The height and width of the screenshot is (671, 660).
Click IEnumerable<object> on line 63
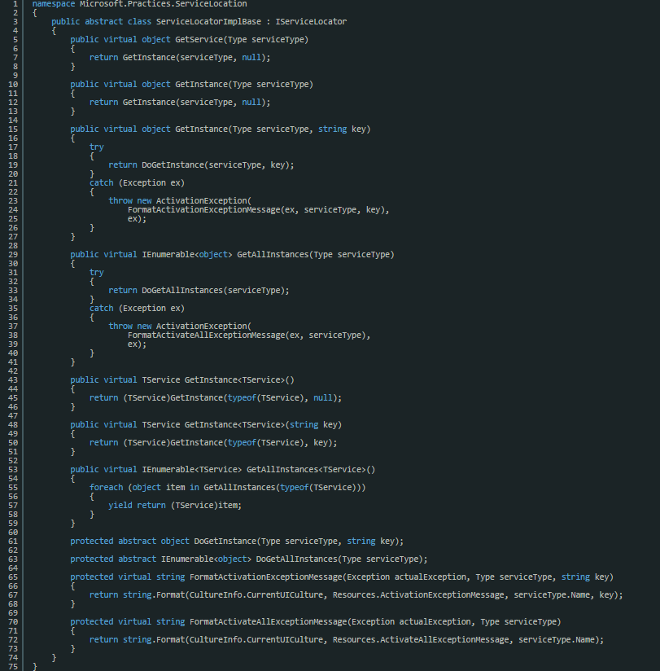206,559
